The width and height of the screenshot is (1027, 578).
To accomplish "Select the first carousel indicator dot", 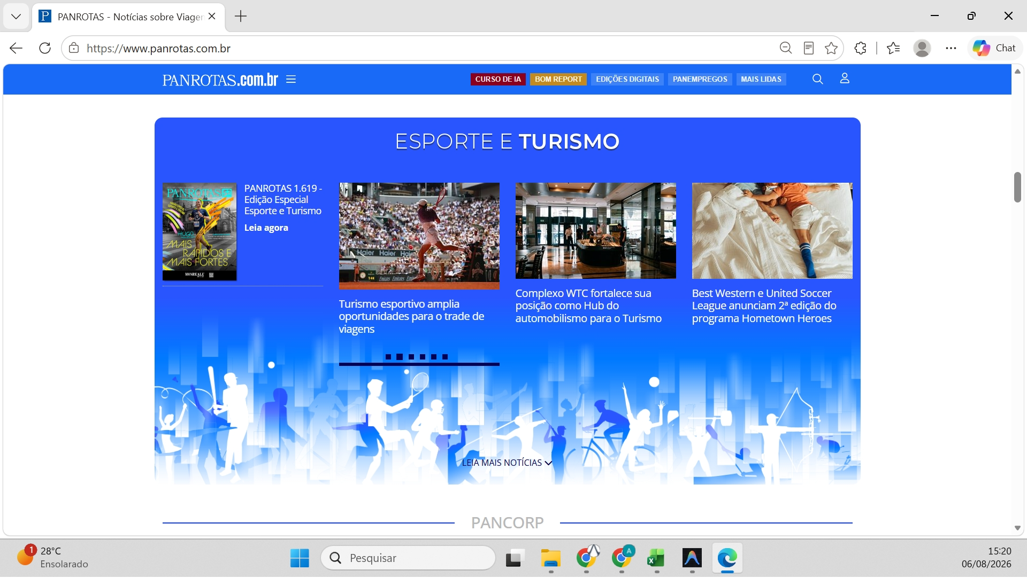I will 388,357.
